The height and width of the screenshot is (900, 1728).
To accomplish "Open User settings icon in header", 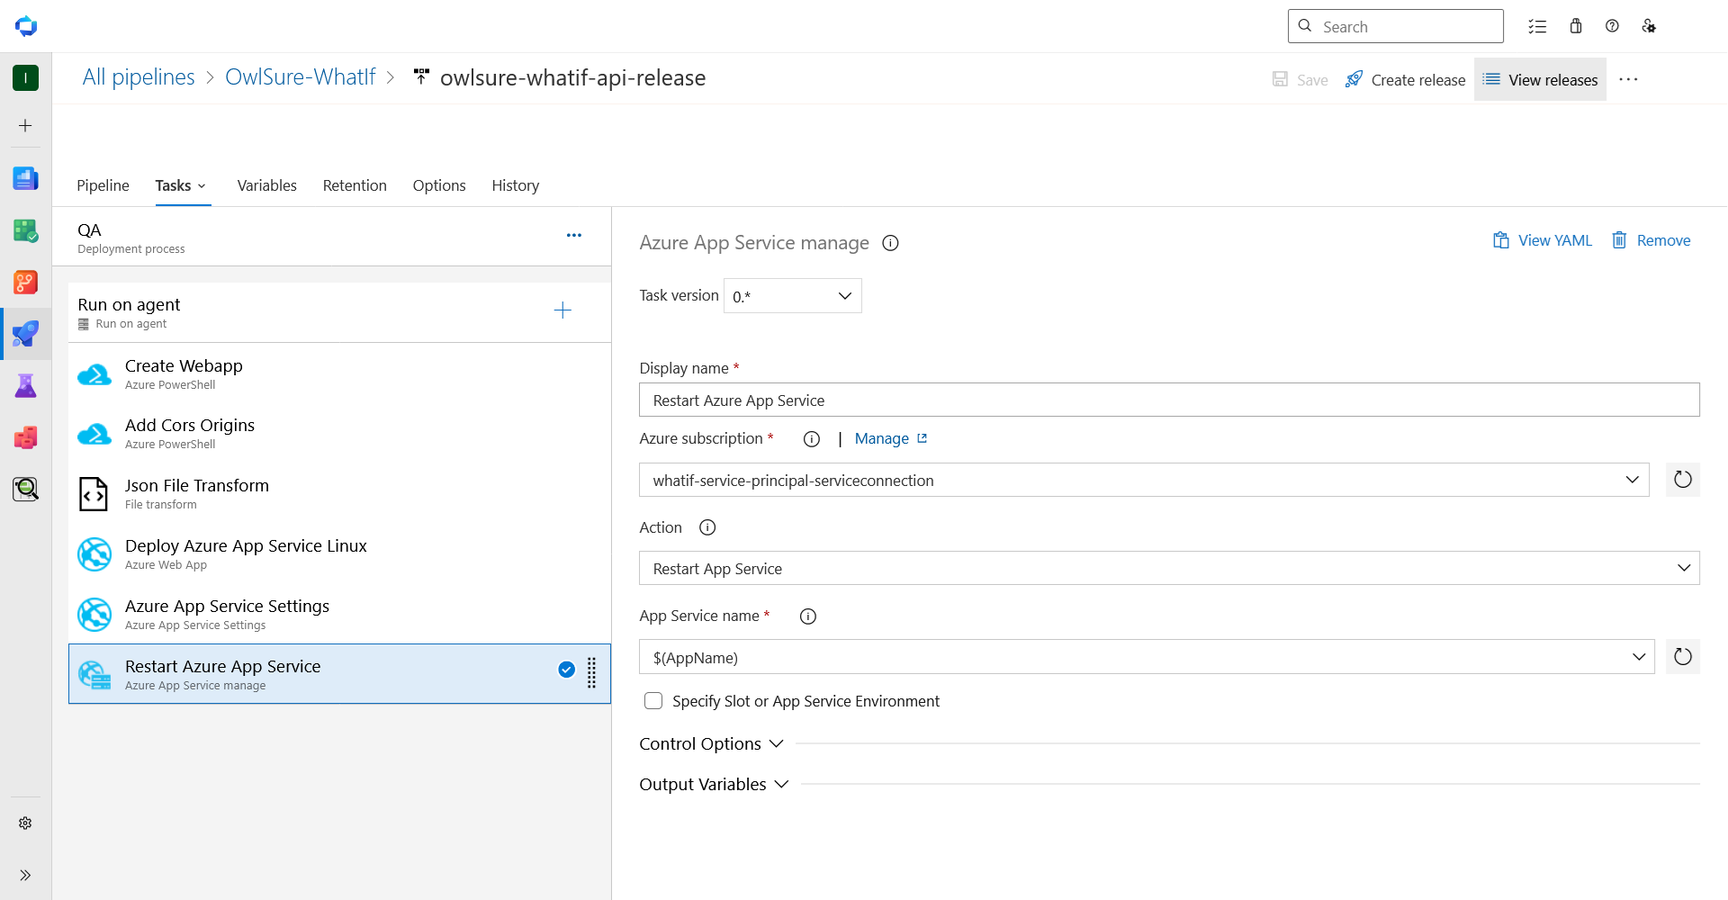I will click(1649, 26).
